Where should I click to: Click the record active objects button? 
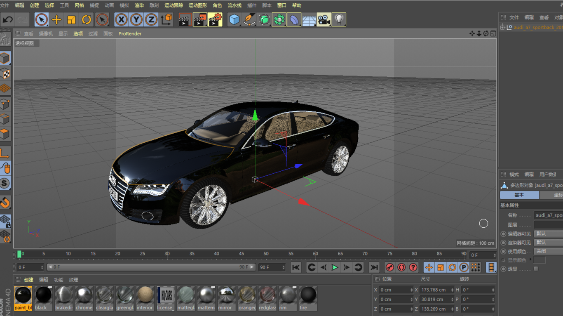(x=390, y=267)
